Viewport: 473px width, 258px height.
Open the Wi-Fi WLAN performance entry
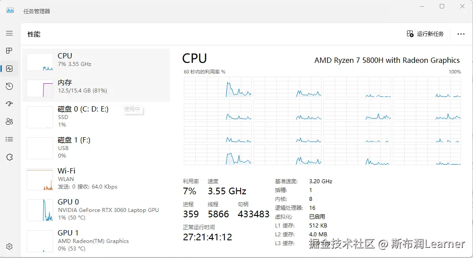pyautogui.click(x=96, y=179)
